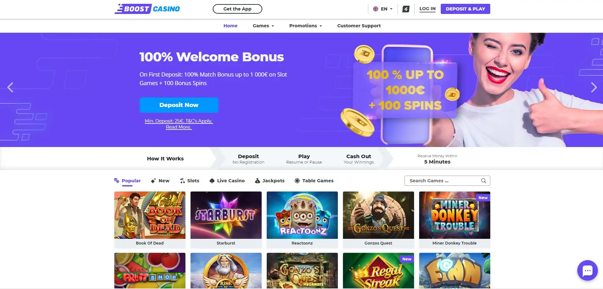The width and height of the screenshot is (603, 289).
Task: Open the live chat bubble
Action: 587,271
